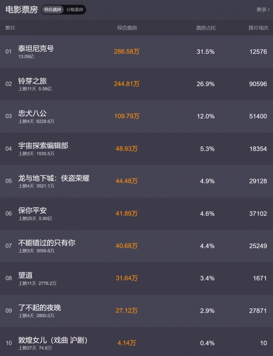The image size is (273, 356).
Task: Open the 更多 link
Action: (261, 9)
